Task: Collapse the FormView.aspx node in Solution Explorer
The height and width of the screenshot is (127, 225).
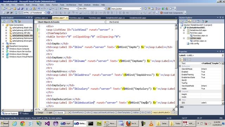Action: click(x=184, y=33)
